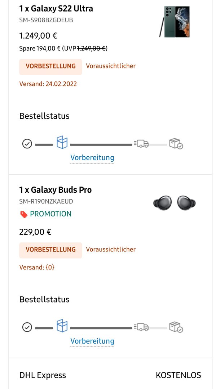The height and width of the screenshot is (389, 220).
Task: Click the 1 x Galaxy S22 Ultra title
Action: tap(56, 9)
